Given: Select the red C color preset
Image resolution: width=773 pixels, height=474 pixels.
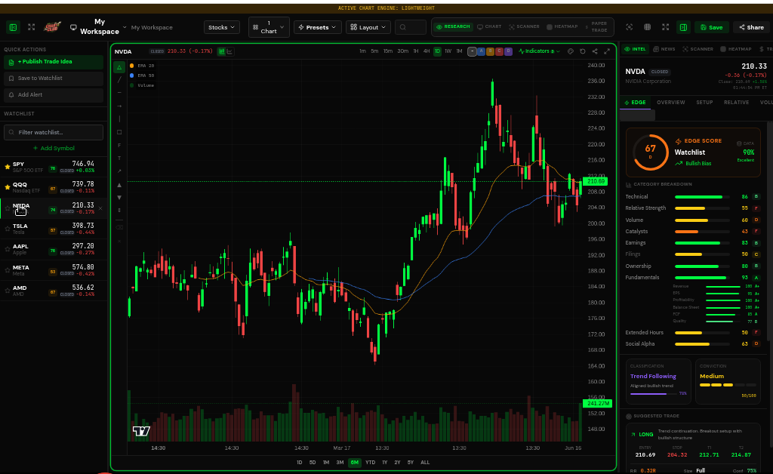Looking at the screenshot, I should [x=499, y=51].
